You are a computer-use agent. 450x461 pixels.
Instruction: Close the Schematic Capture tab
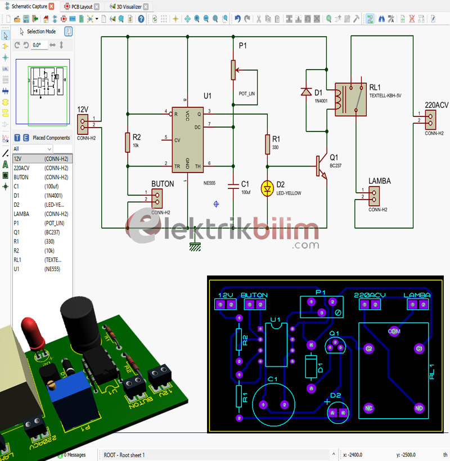coord(52,7)
